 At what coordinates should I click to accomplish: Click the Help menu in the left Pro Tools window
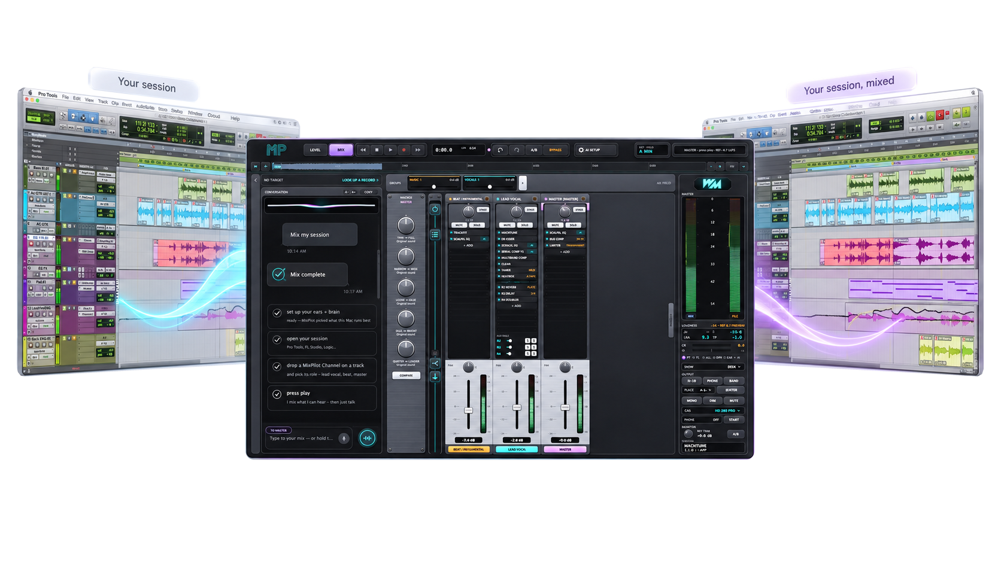(x=235, y=118)
